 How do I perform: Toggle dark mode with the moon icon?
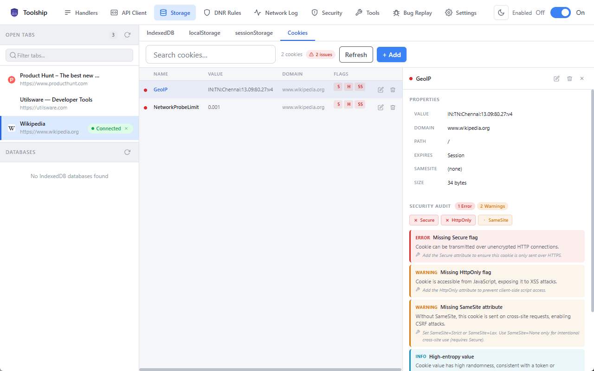pos(501,13)
